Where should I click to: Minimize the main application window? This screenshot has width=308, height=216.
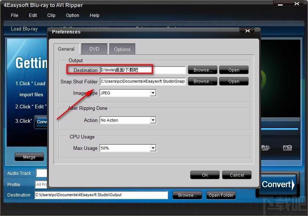coord(280,4)
